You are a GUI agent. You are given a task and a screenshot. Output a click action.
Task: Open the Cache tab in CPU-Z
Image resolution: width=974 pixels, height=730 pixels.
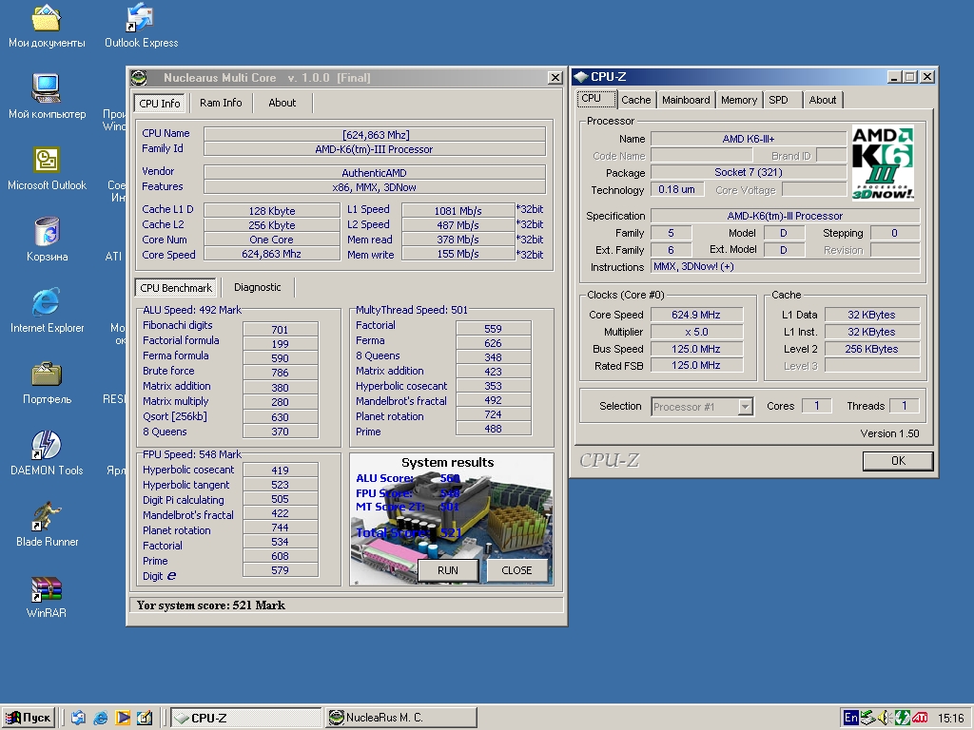coord(636,100)
